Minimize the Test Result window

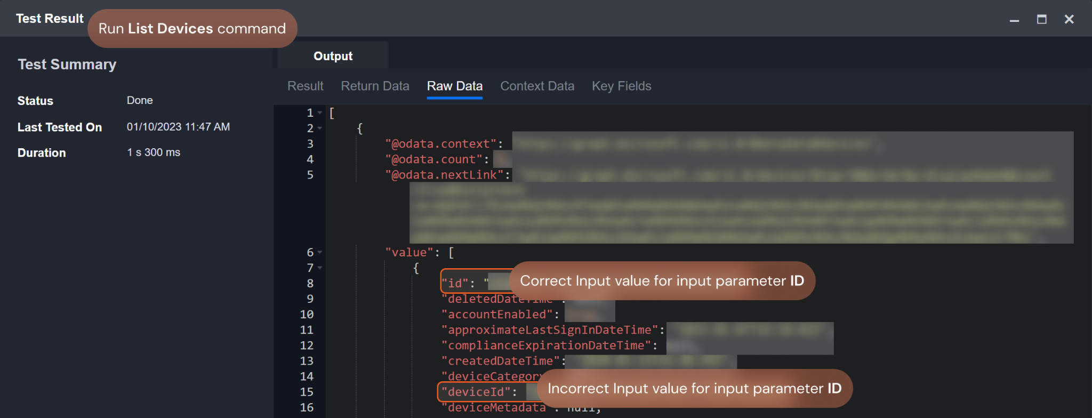[x=1014, y=20]
